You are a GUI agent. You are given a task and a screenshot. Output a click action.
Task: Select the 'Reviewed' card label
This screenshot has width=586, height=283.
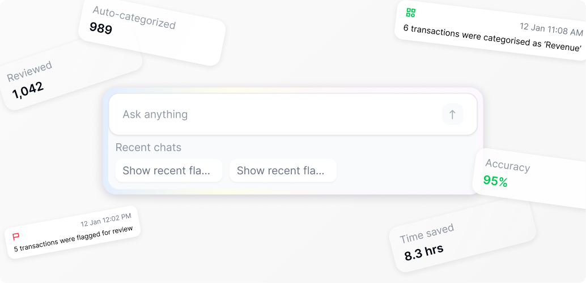pos(29,72)
